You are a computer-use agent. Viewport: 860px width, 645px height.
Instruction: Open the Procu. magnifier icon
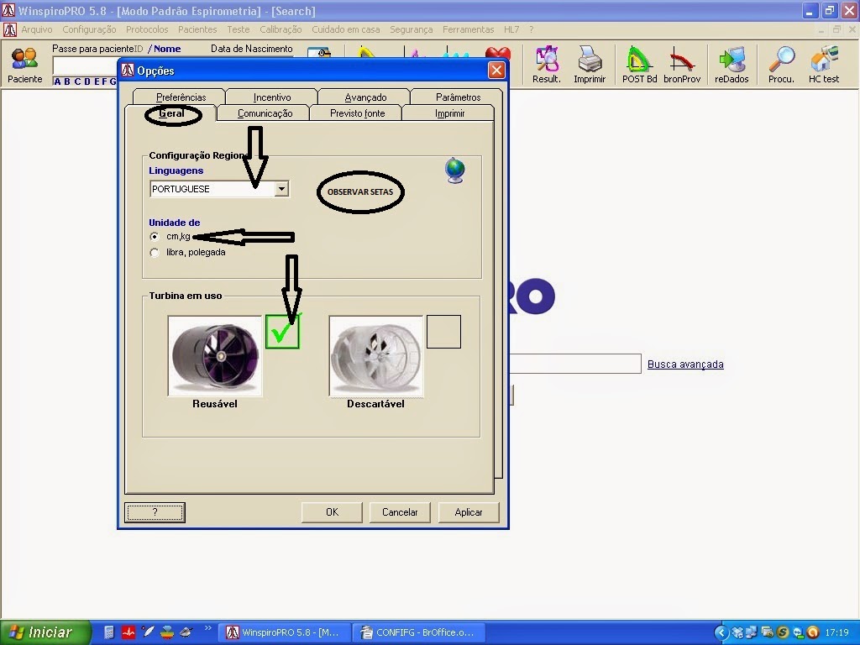point(781,65)
